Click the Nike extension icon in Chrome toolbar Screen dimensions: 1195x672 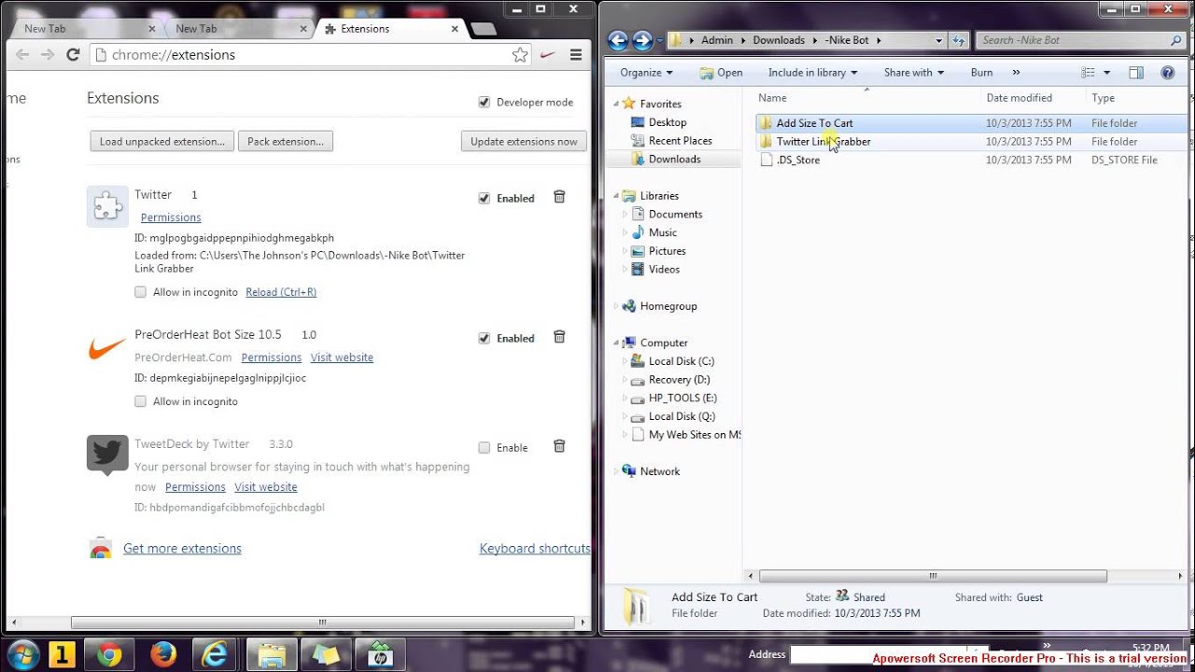pyautogui.click(x=548, y=55)
